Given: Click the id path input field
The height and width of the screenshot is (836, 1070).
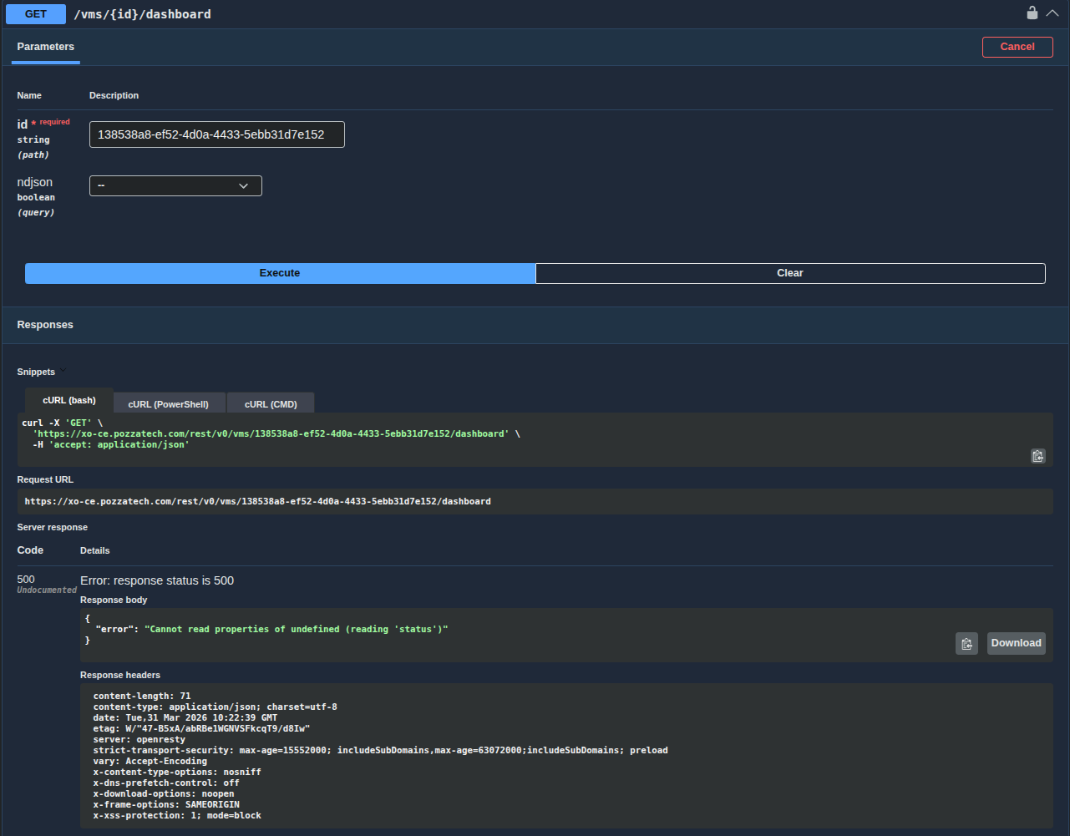Looking at the screenshot, I should 217,134.
